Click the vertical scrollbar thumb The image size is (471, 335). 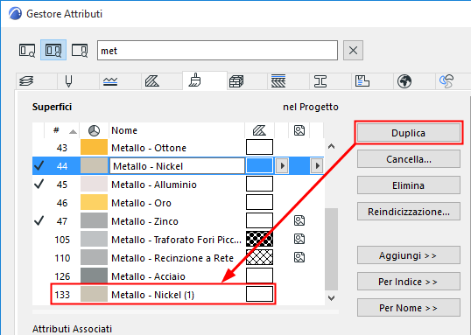pyautogui.click(x=331, y=249)
